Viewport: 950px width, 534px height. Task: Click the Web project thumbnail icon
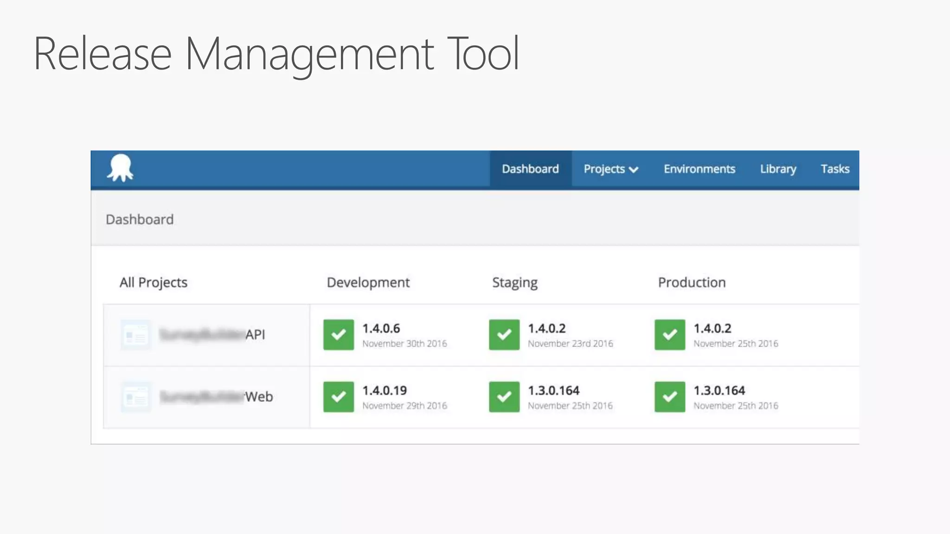pos(136,397)
